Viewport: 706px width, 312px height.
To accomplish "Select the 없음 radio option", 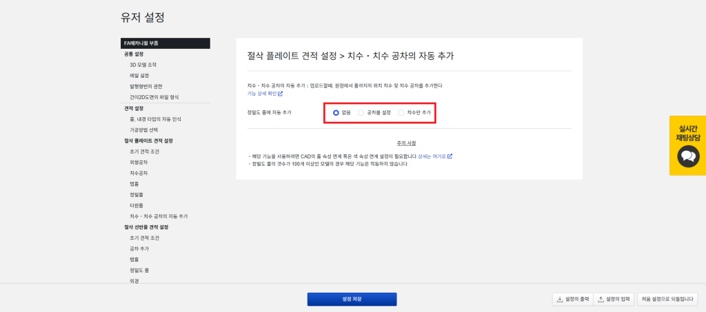I will tap(336, 112).
